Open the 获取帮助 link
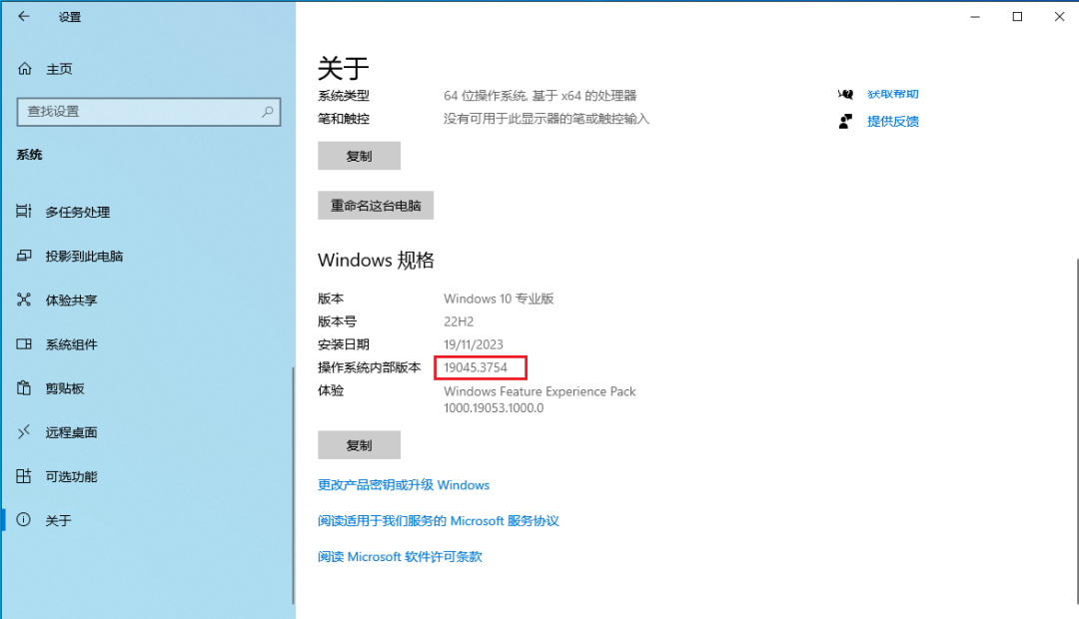Image resolution: width=1079 pixels, height=619 pixels. click(x=892, y=94)
